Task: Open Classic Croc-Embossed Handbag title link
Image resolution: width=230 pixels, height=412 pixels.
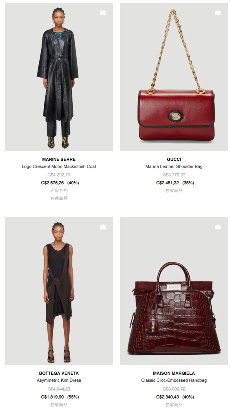Action: coord(174,380)
